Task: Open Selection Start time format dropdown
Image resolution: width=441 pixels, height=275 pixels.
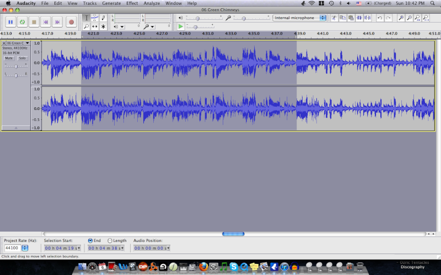Action: click(79, 248)
